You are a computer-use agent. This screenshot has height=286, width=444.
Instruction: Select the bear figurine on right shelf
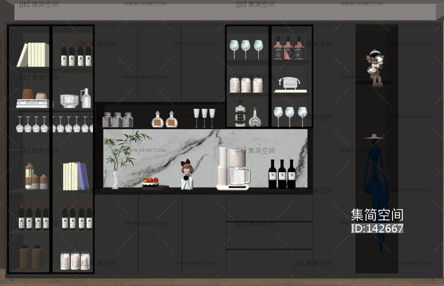pyautogui.click(x=376, y=67)
